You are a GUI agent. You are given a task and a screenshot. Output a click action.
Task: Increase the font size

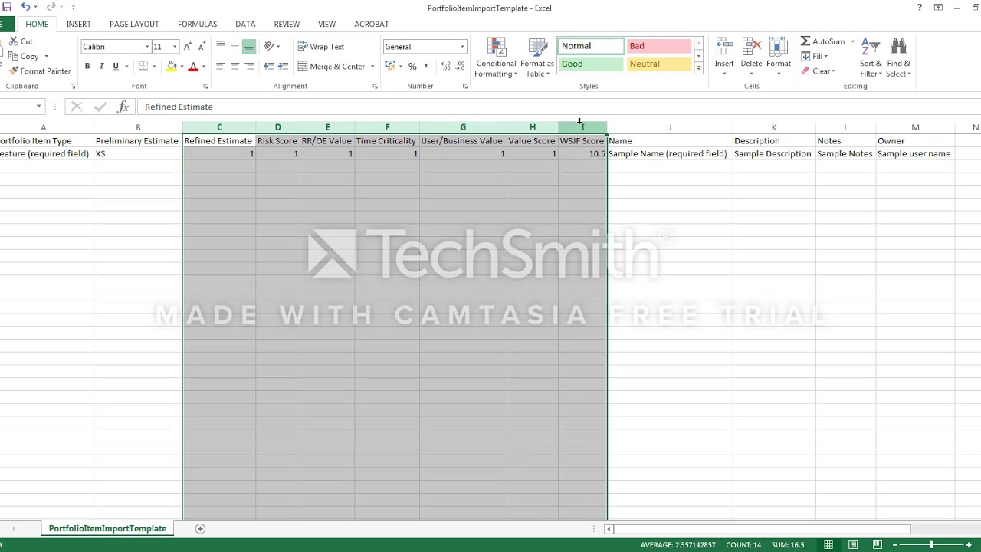tap(187, 47)
